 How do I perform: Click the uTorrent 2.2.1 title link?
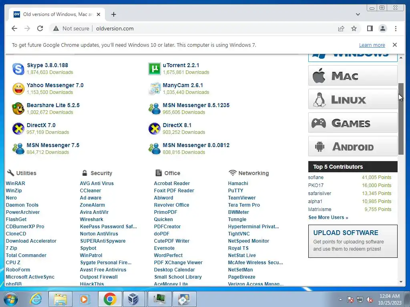coord(181,65)
